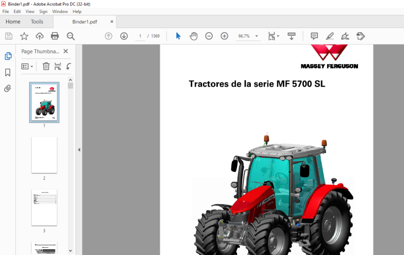Select the page 2 thumbnail
Screen dimensions: 404x255
tap(44, 155)
